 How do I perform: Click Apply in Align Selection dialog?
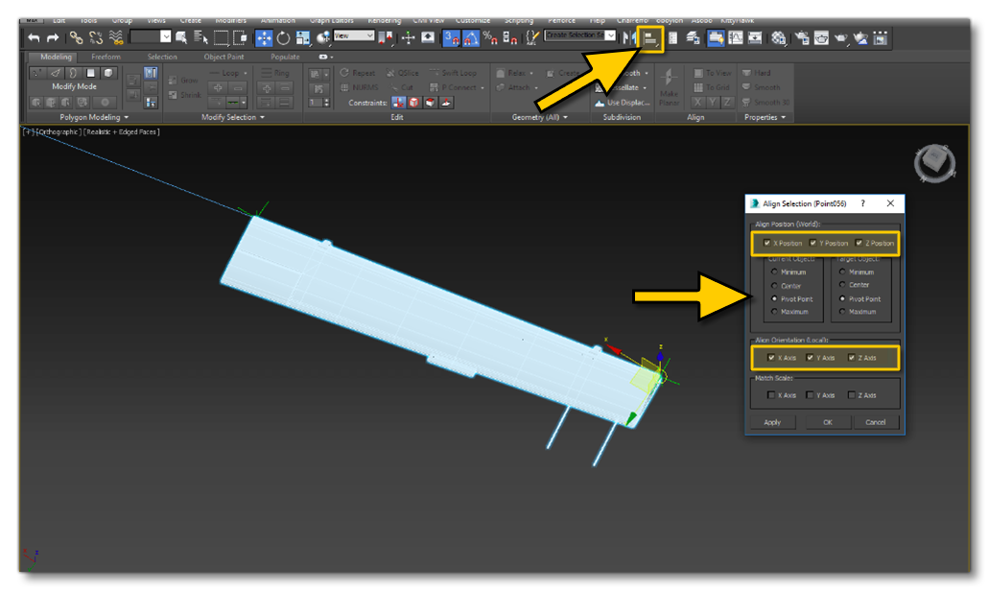click(772, 422)
